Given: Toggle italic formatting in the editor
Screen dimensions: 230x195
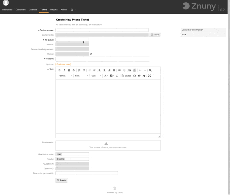Looking at the screenshot, I should point(64,70).
